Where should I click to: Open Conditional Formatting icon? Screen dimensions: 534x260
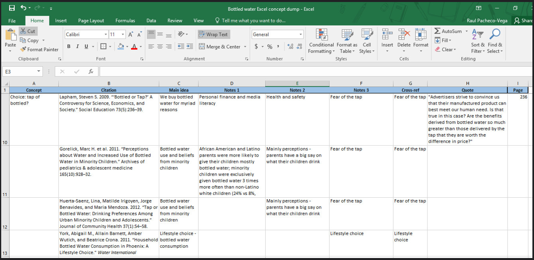pyautogui.click(x=322, y=35)
